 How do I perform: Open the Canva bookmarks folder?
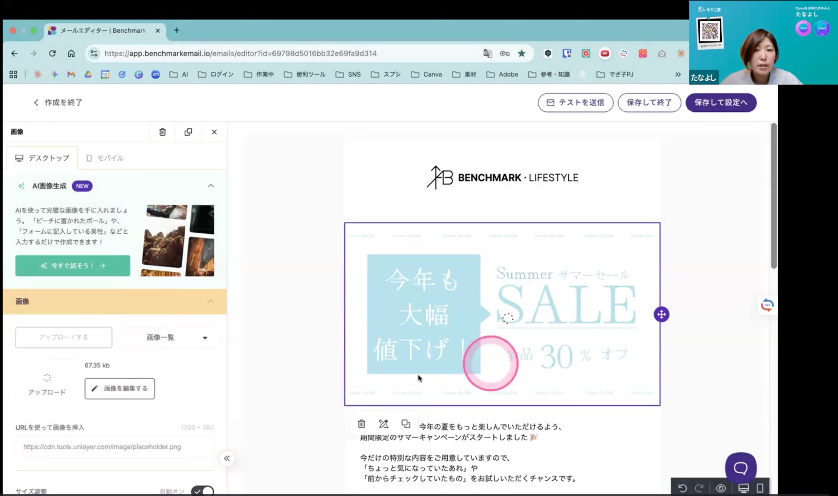point(426,74)
